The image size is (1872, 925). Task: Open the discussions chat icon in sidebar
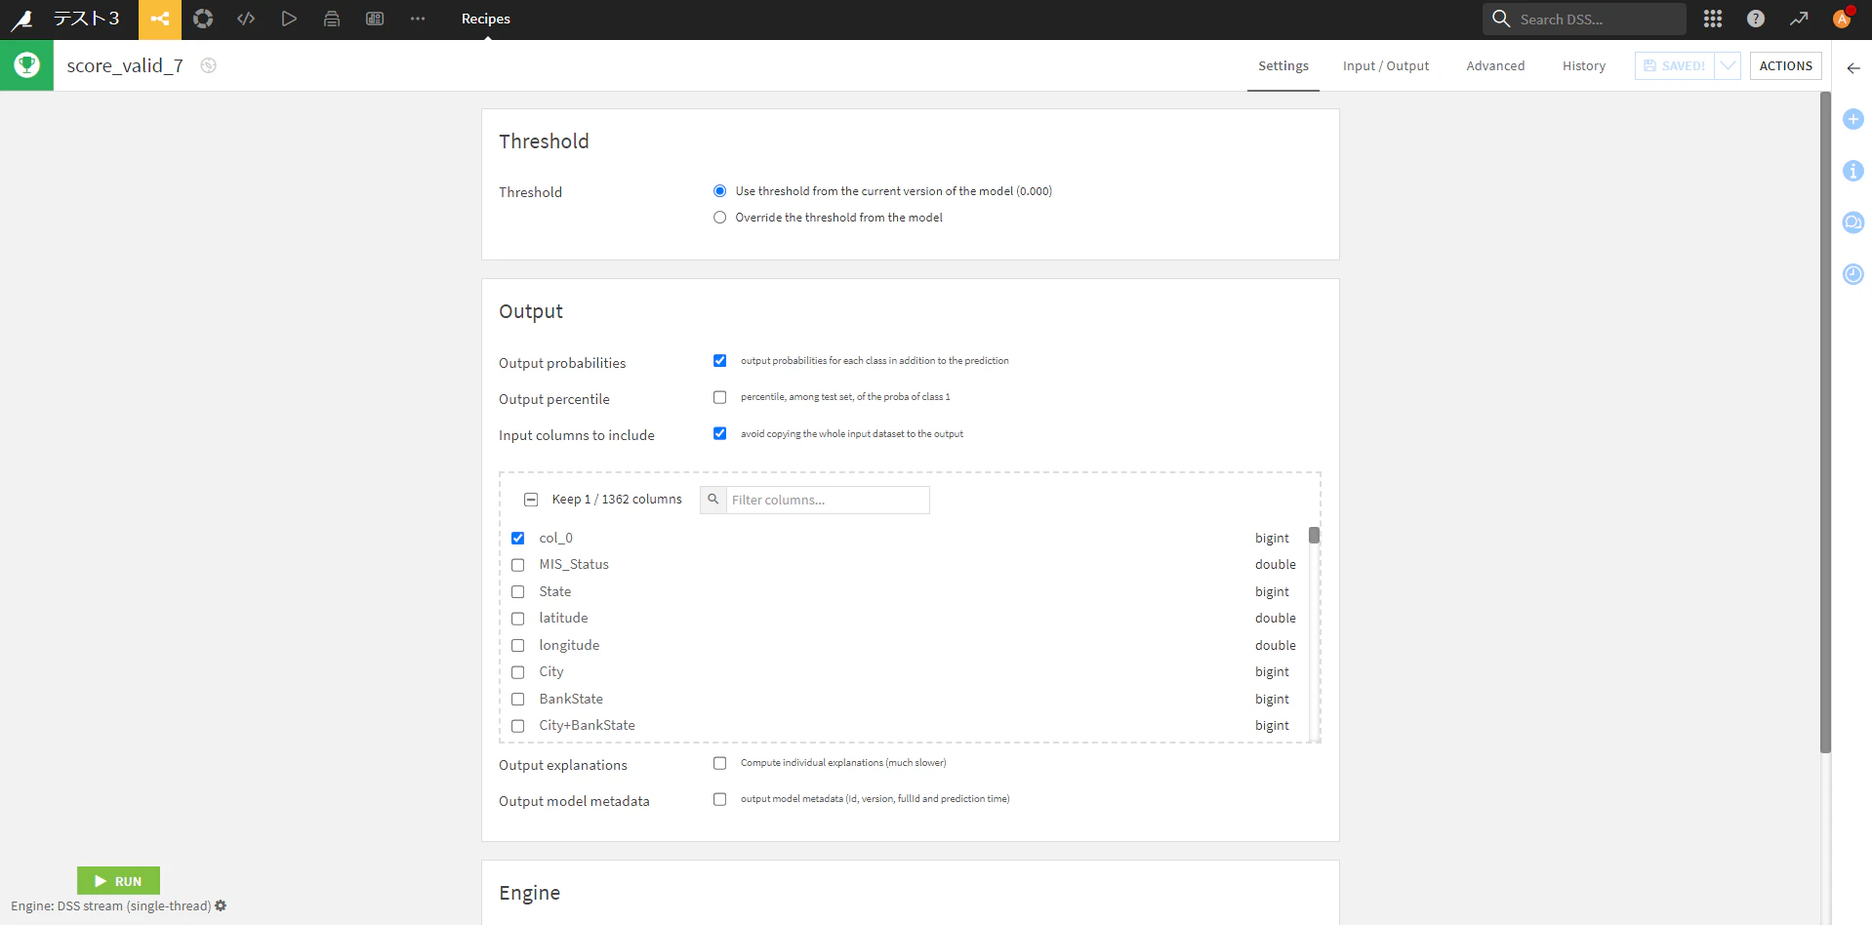[x=1853, y=222]
